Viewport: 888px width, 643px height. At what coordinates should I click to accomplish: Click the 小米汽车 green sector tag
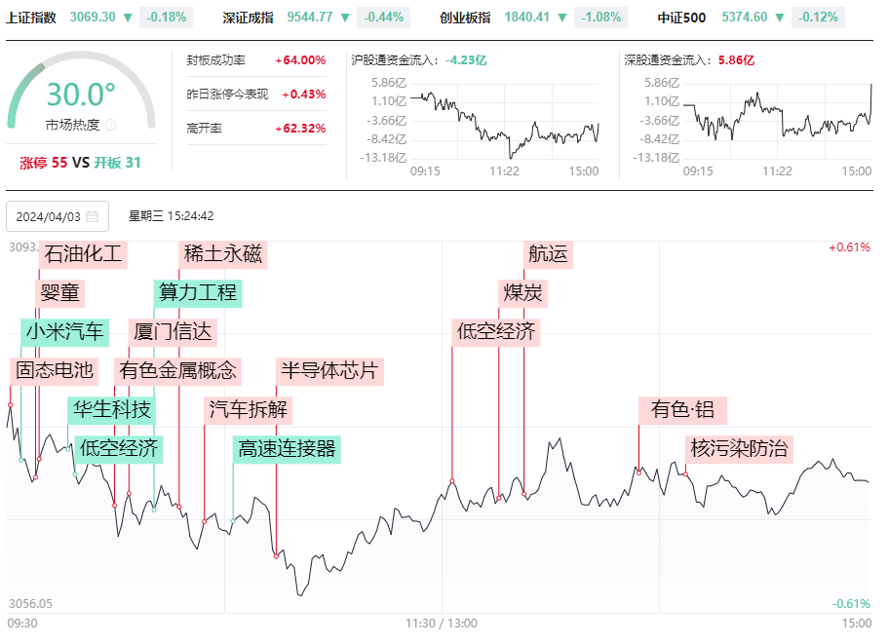click(65, 332)
